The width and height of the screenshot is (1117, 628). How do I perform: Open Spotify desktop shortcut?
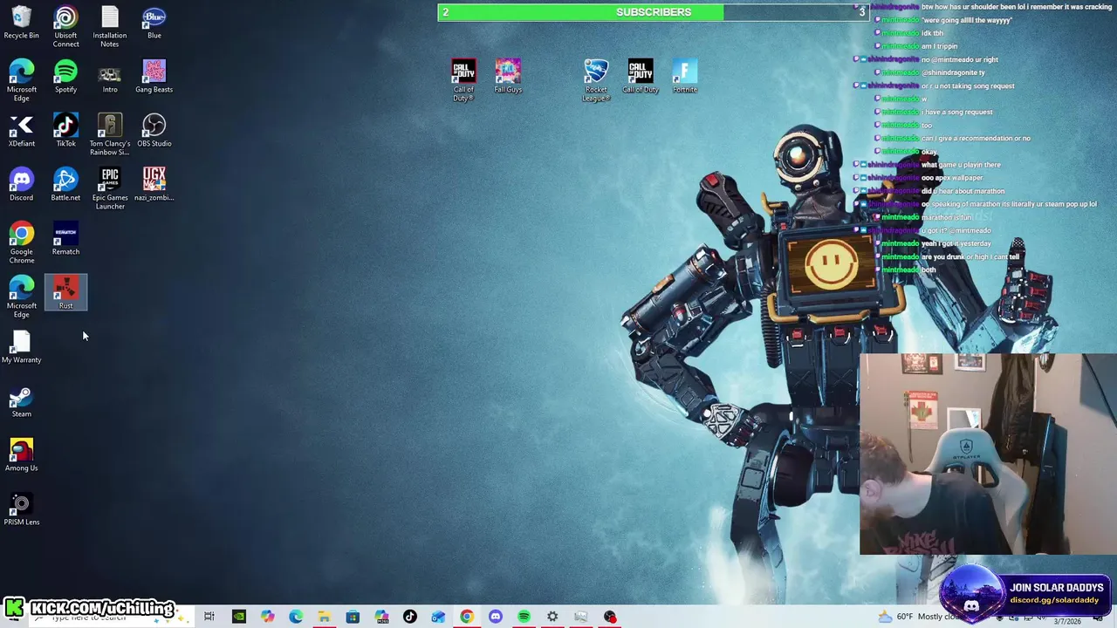(x=65, y=77)
